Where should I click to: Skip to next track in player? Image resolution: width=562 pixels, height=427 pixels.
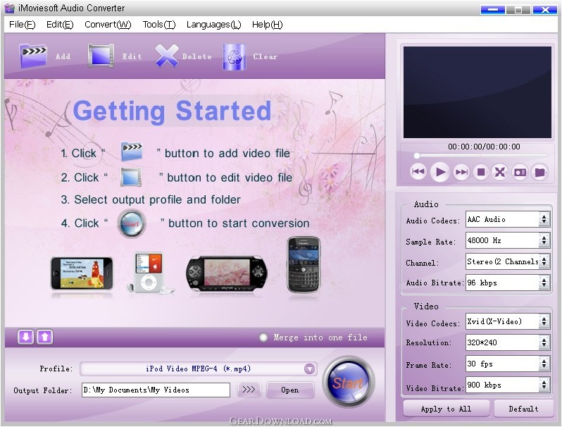tap(461, 172)
